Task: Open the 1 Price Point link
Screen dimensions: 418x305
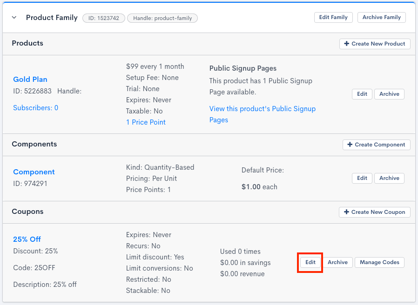Action: (x=146, y=122)
